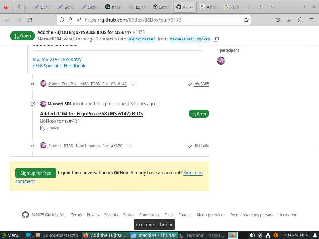Open the 86Box:master base branch link
Screen dimensions: 319x239
(x=142, y=39)
